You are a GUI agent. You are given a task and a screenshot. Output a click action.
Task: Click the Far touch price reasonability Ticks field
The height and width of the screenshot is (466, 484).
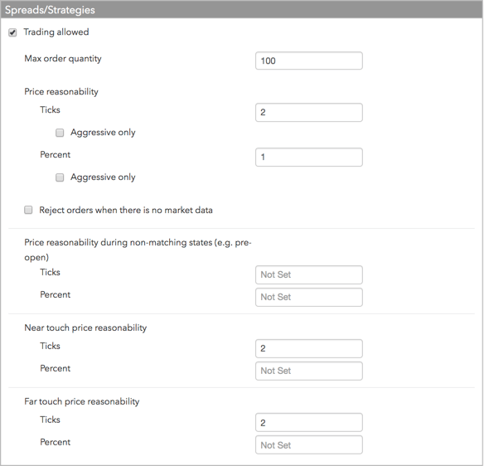pyautogui.click(x=309, y=422)
